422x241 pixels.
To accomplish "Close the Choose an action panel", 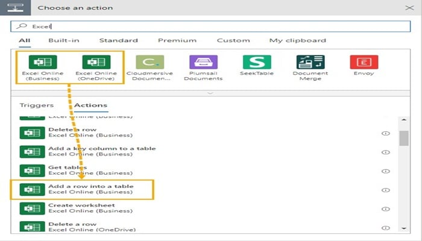I will point(409,8).
